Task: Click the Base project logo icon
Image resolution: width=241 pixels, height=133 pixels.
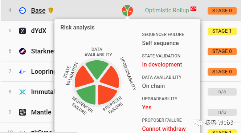Action: (x=23, y=11)
